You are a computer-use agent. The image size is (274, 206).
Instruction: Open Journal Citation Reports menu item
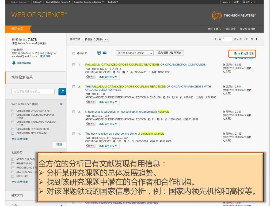(x=58, y=2)
